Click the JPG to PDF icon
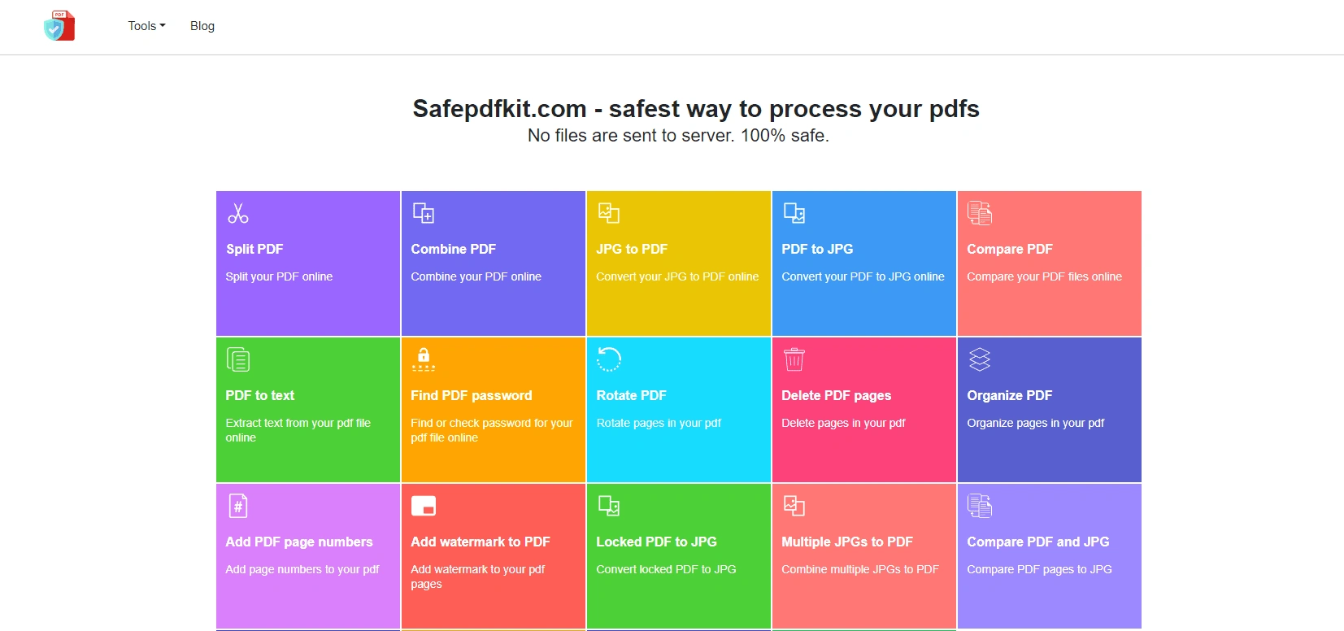This screenshot has height=631, width=1344. click(609, 213)
